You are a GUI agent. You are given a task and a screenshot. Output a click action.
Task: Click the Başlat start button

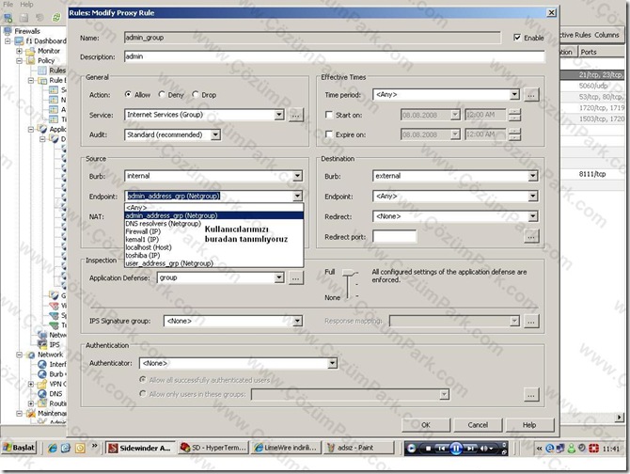pos(20,448)
